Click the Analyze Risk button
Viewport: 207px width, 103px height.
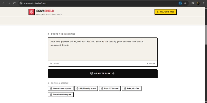pyautogui.click(x=102, y=73)
